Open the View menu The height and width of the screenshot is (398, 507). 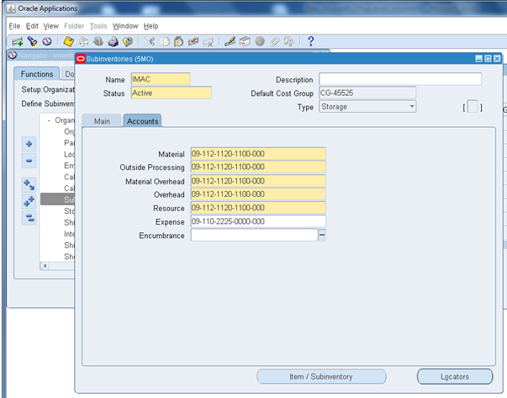click(51, 26)
